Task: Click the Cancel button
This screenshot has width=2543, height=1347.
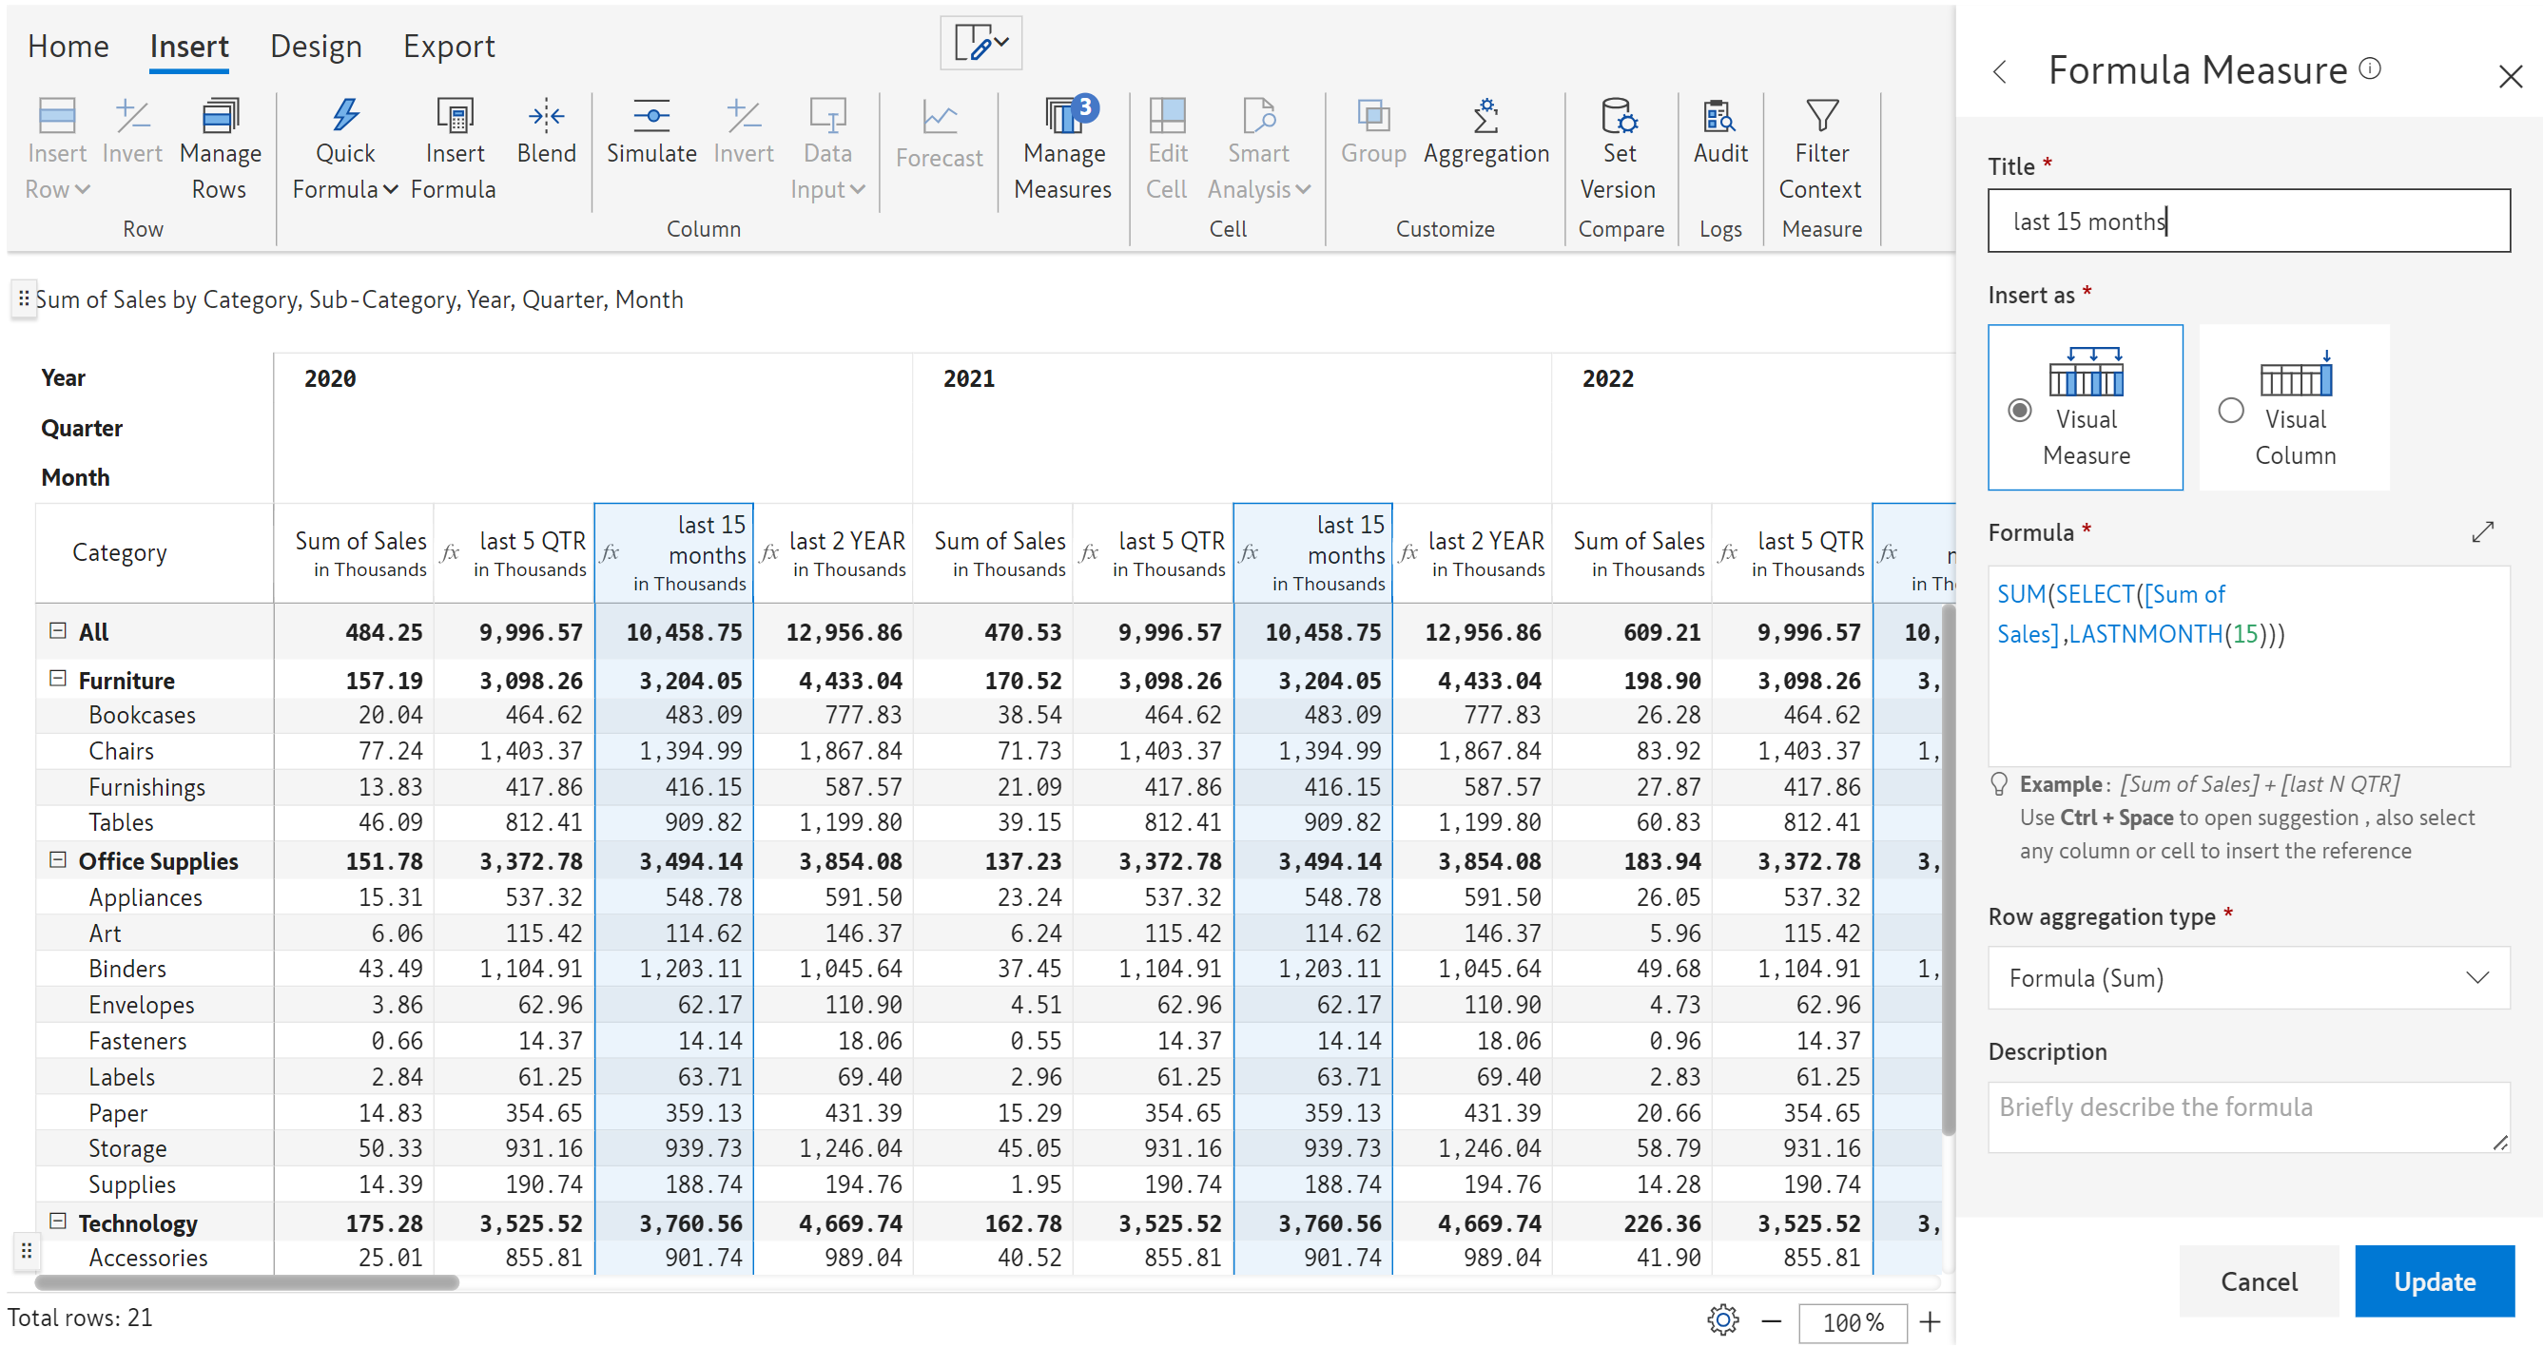Action: (x=2258, y=1280)
